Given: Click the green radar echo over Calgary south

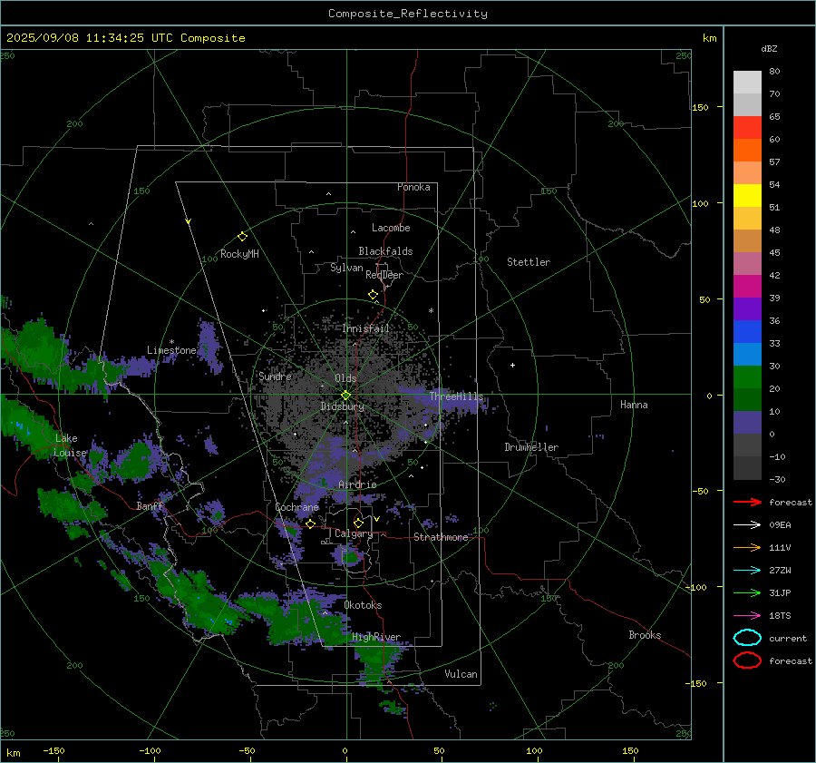Looking at the screenshot, I should point(350,558).
